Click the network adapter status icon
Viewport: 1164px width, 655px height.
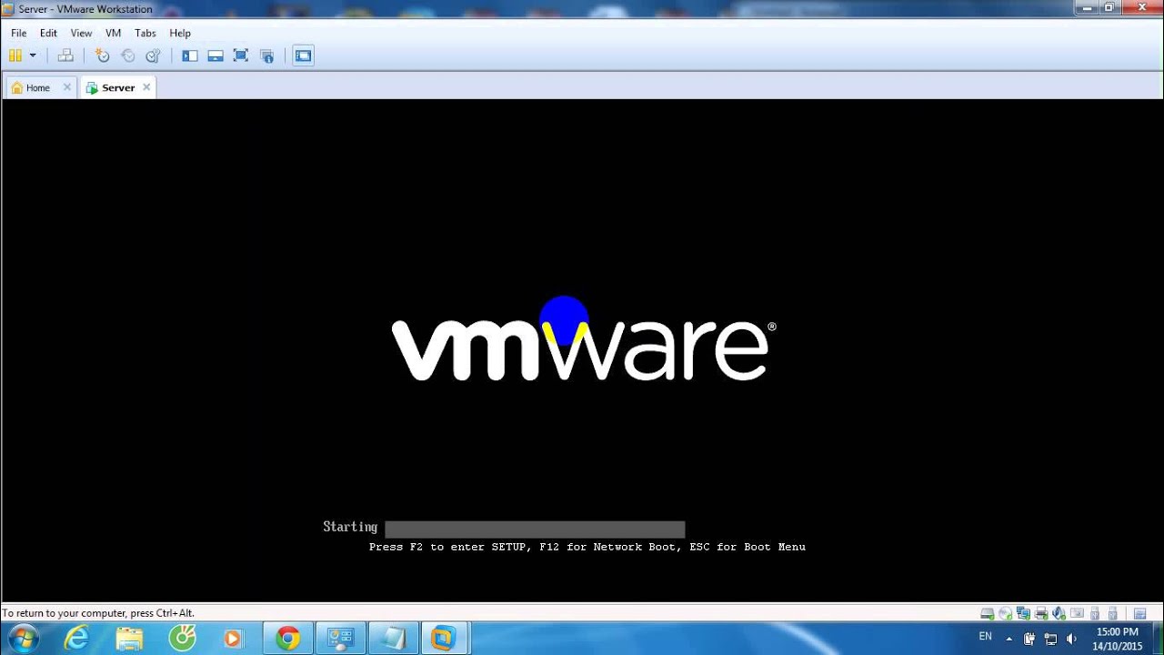tap(1023, 613)
